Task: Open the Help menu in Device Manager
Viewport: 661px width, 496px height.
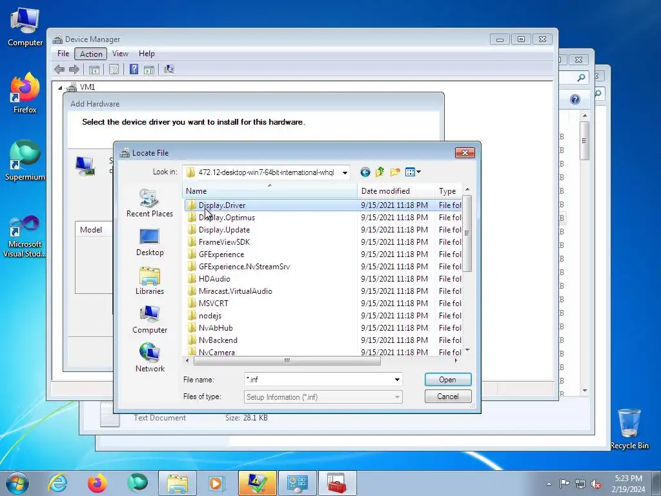Action: click(x=147, y=54)
